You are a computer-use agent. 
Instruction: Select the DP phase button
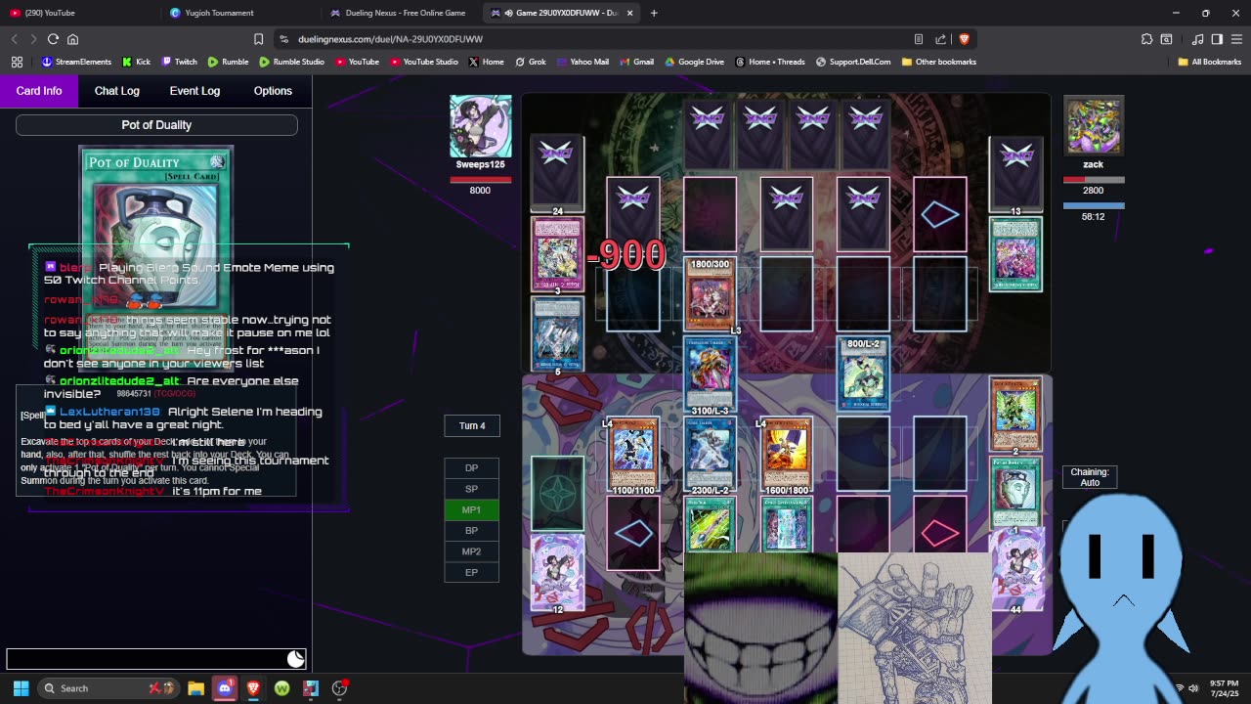point(471,467)
